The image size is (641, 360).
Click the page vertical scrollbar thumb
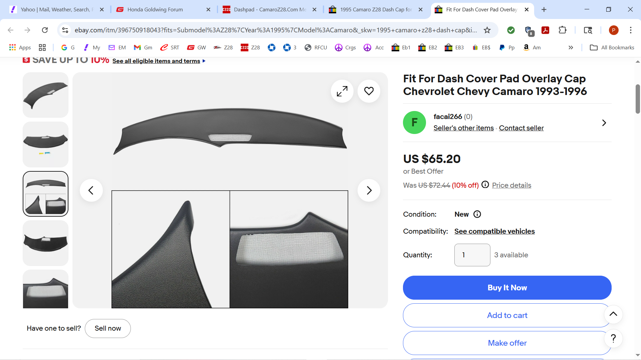click(638, 99)
